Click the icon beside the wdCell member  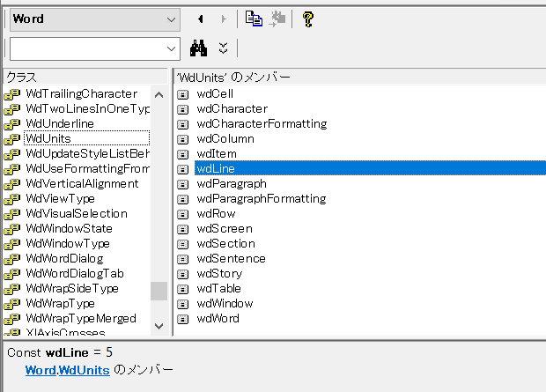point(183,94)
